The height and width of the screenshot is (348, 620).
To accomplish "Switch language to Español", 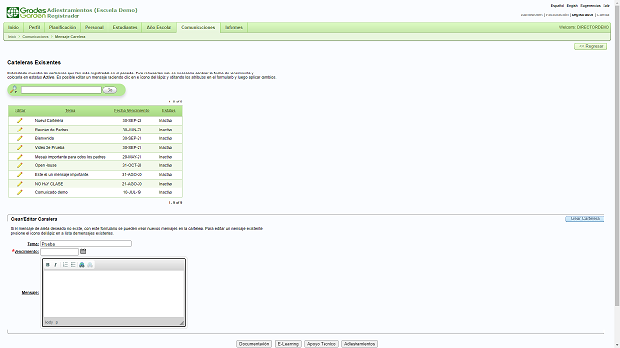I will pos(557,6).
